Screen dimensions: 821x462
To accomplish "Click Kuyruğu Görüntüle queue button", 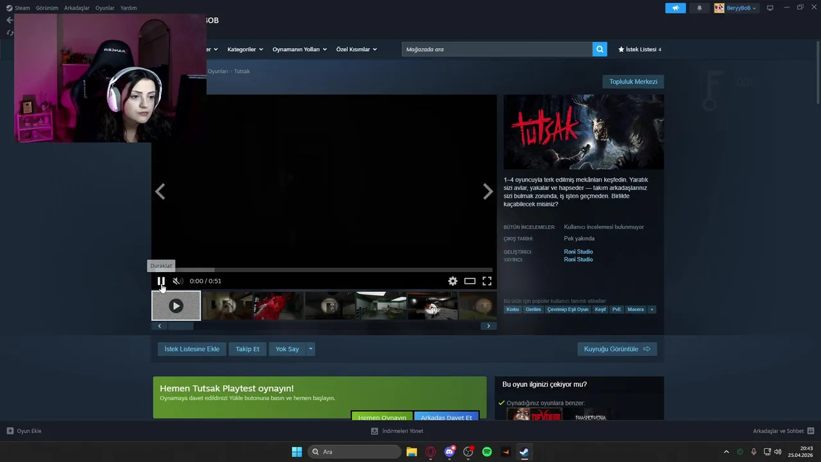I will click(617, 349).
